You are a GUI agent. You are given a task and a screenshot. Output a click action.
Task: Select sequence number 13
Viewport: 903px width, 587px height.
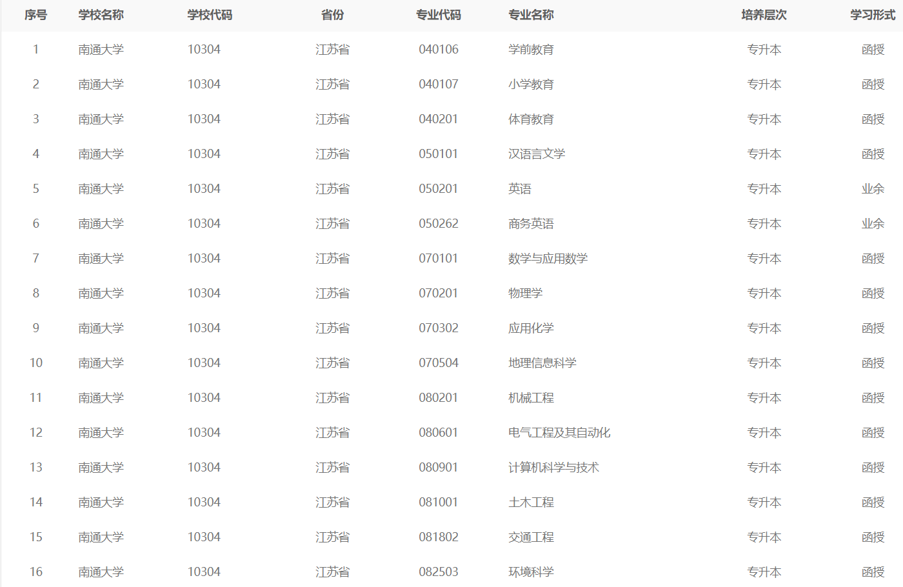click(36, 468)
